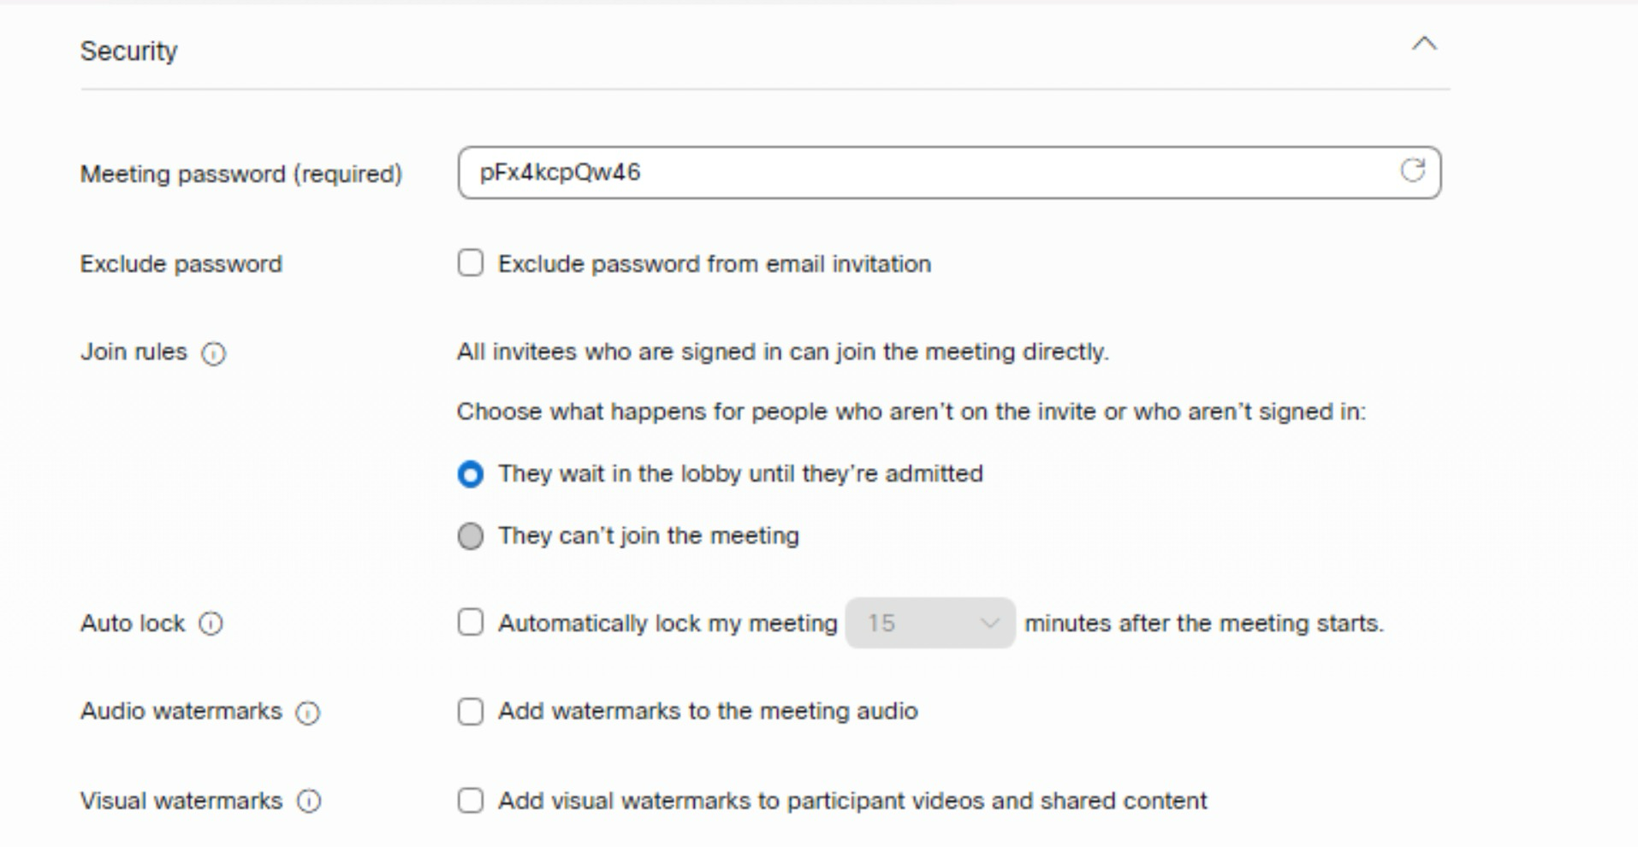This screenshot has width=1638, height=847.
Task: Click the 'Add watermarks to the meeting audio' label
Action: click(708, 712)
